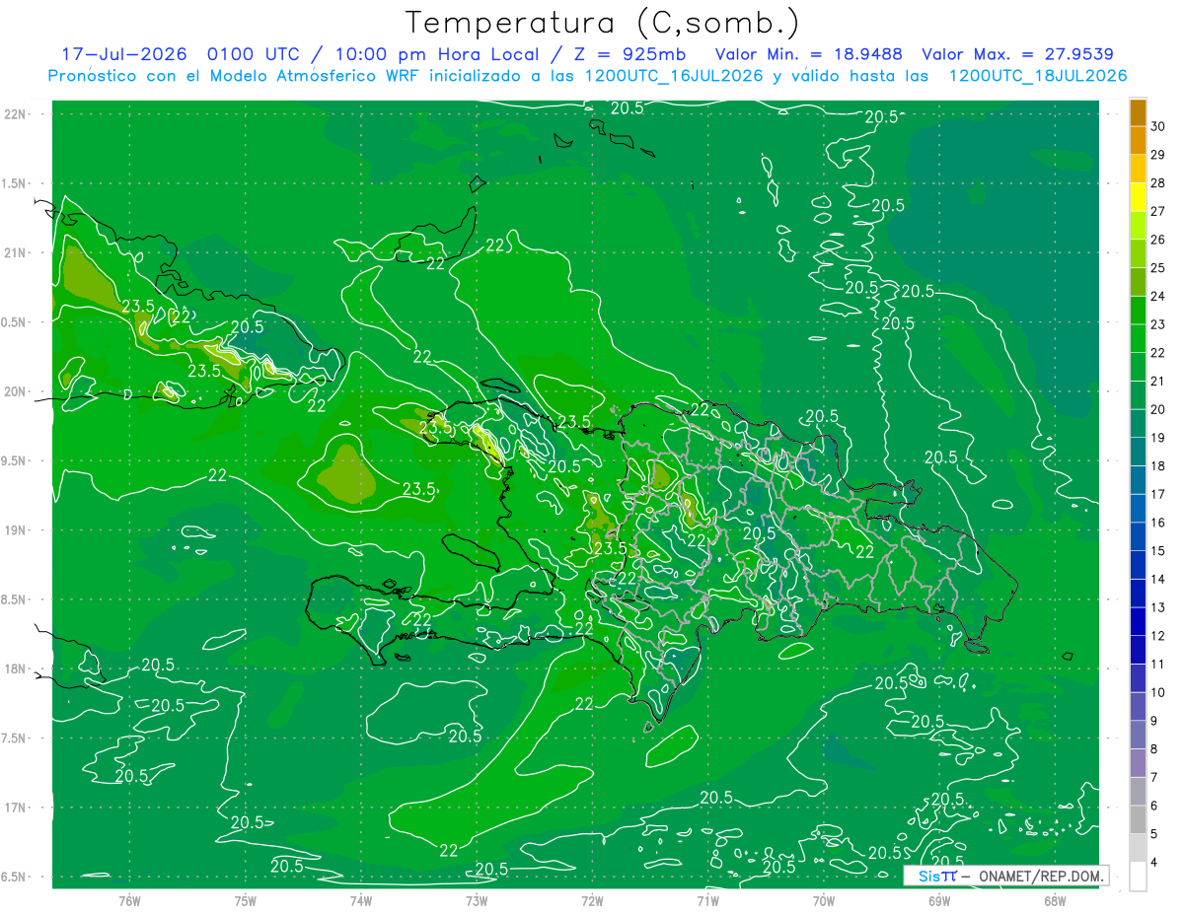Click the 22N latitude axis label
Image resolution: width=1184 pixels, height=914 pixels.
(16, 114)
